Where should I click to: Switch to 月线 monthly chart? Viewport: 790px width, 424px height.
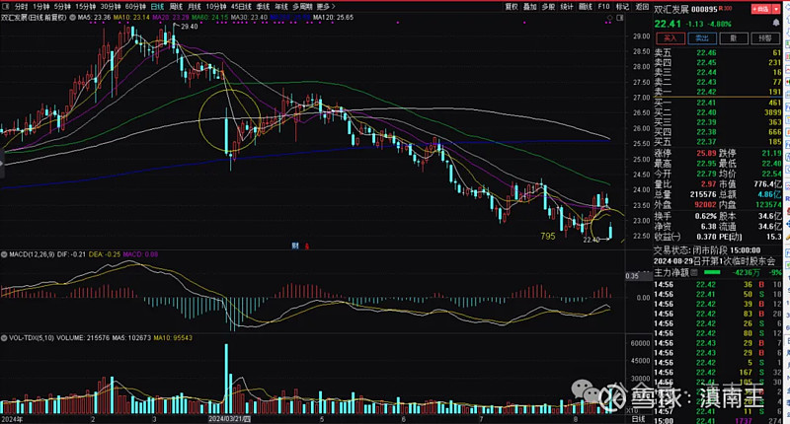tap(194, 7)
